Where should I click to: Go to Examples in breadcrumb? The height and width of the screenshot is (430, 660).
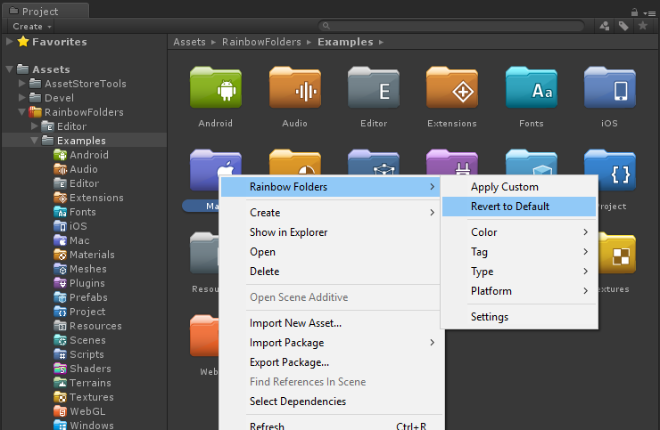tap(345, 42)
